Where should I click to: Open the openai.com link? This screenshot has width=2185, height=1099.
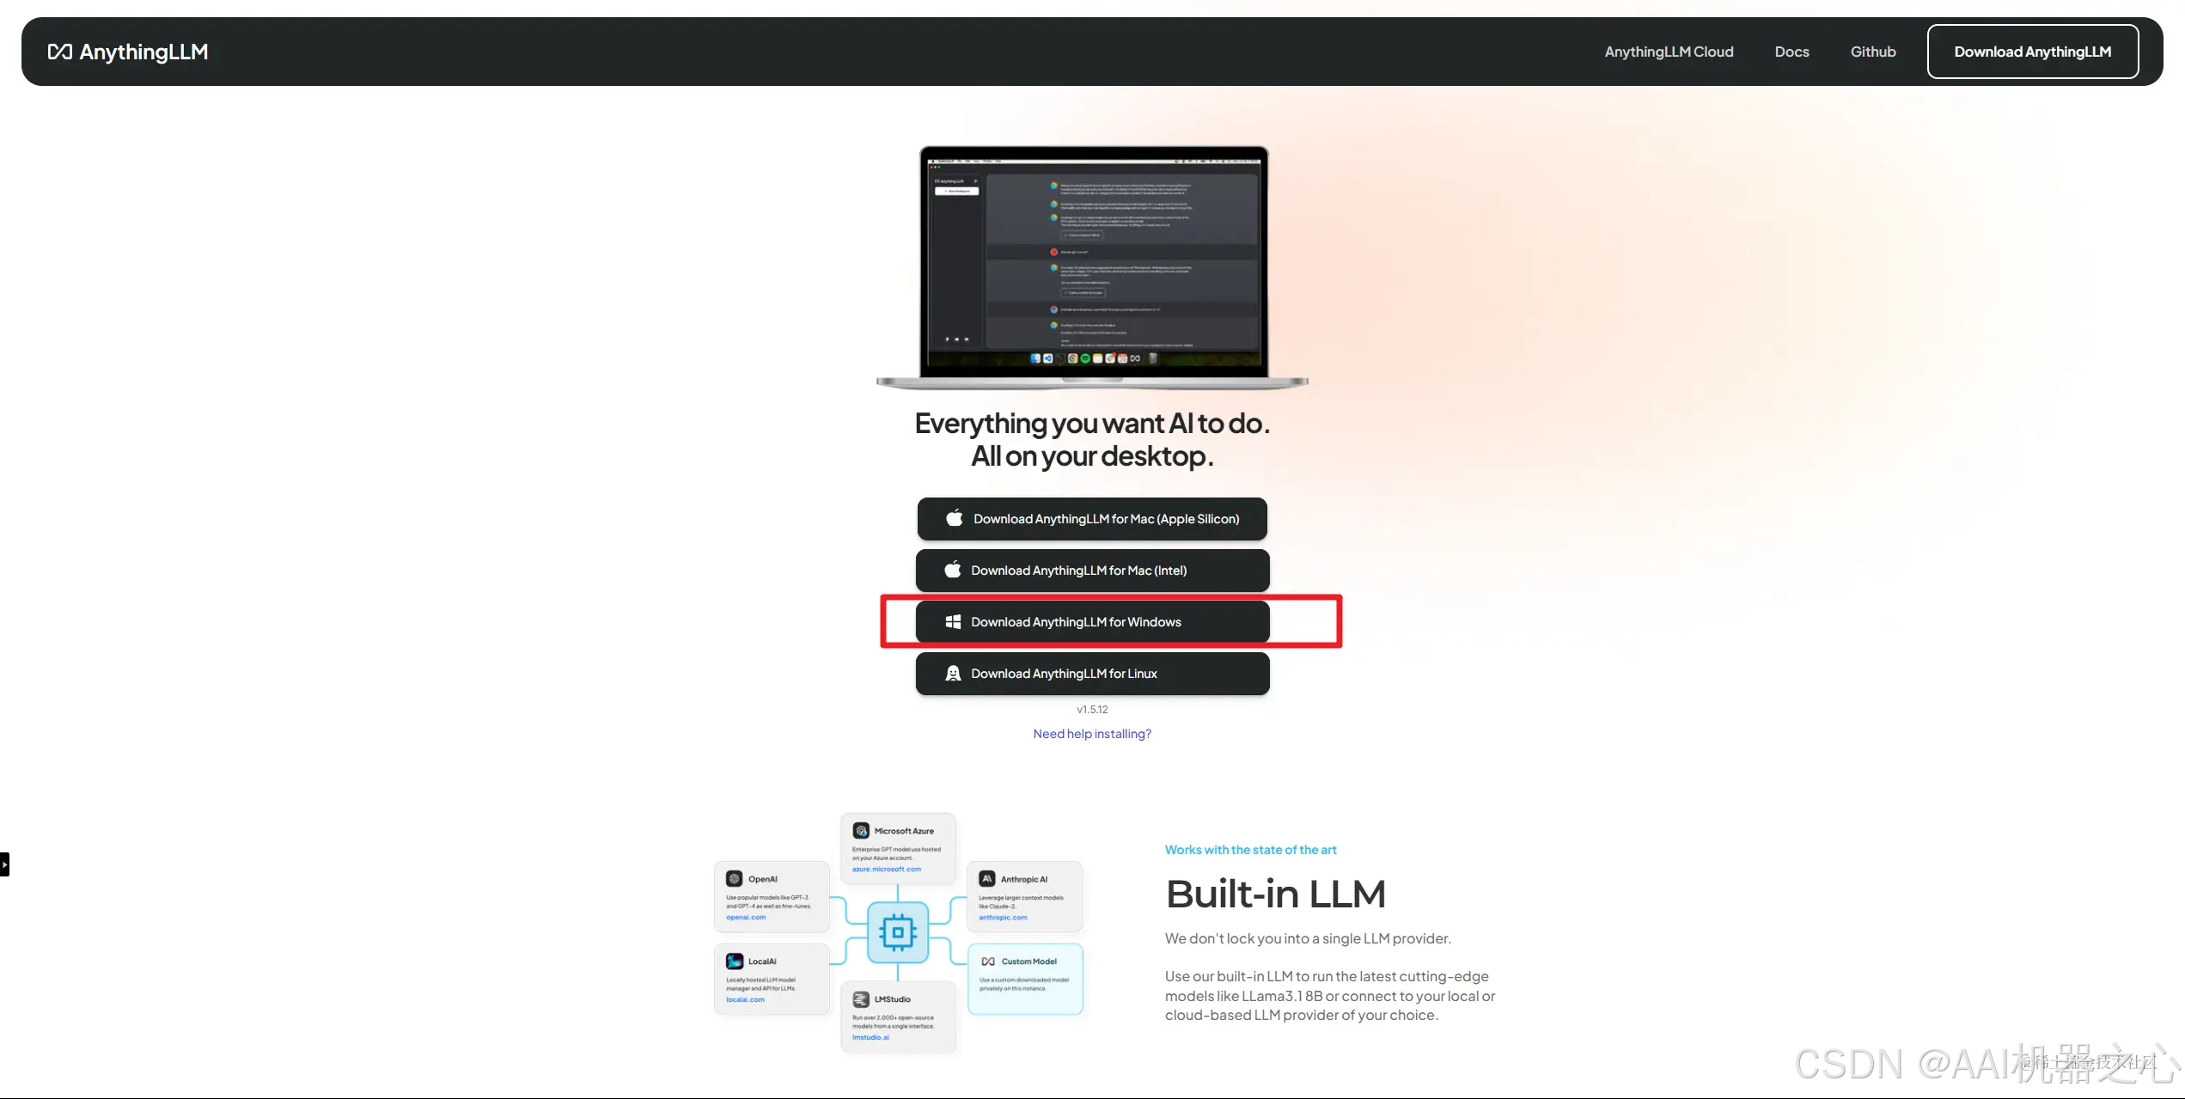tap(746, 918)
